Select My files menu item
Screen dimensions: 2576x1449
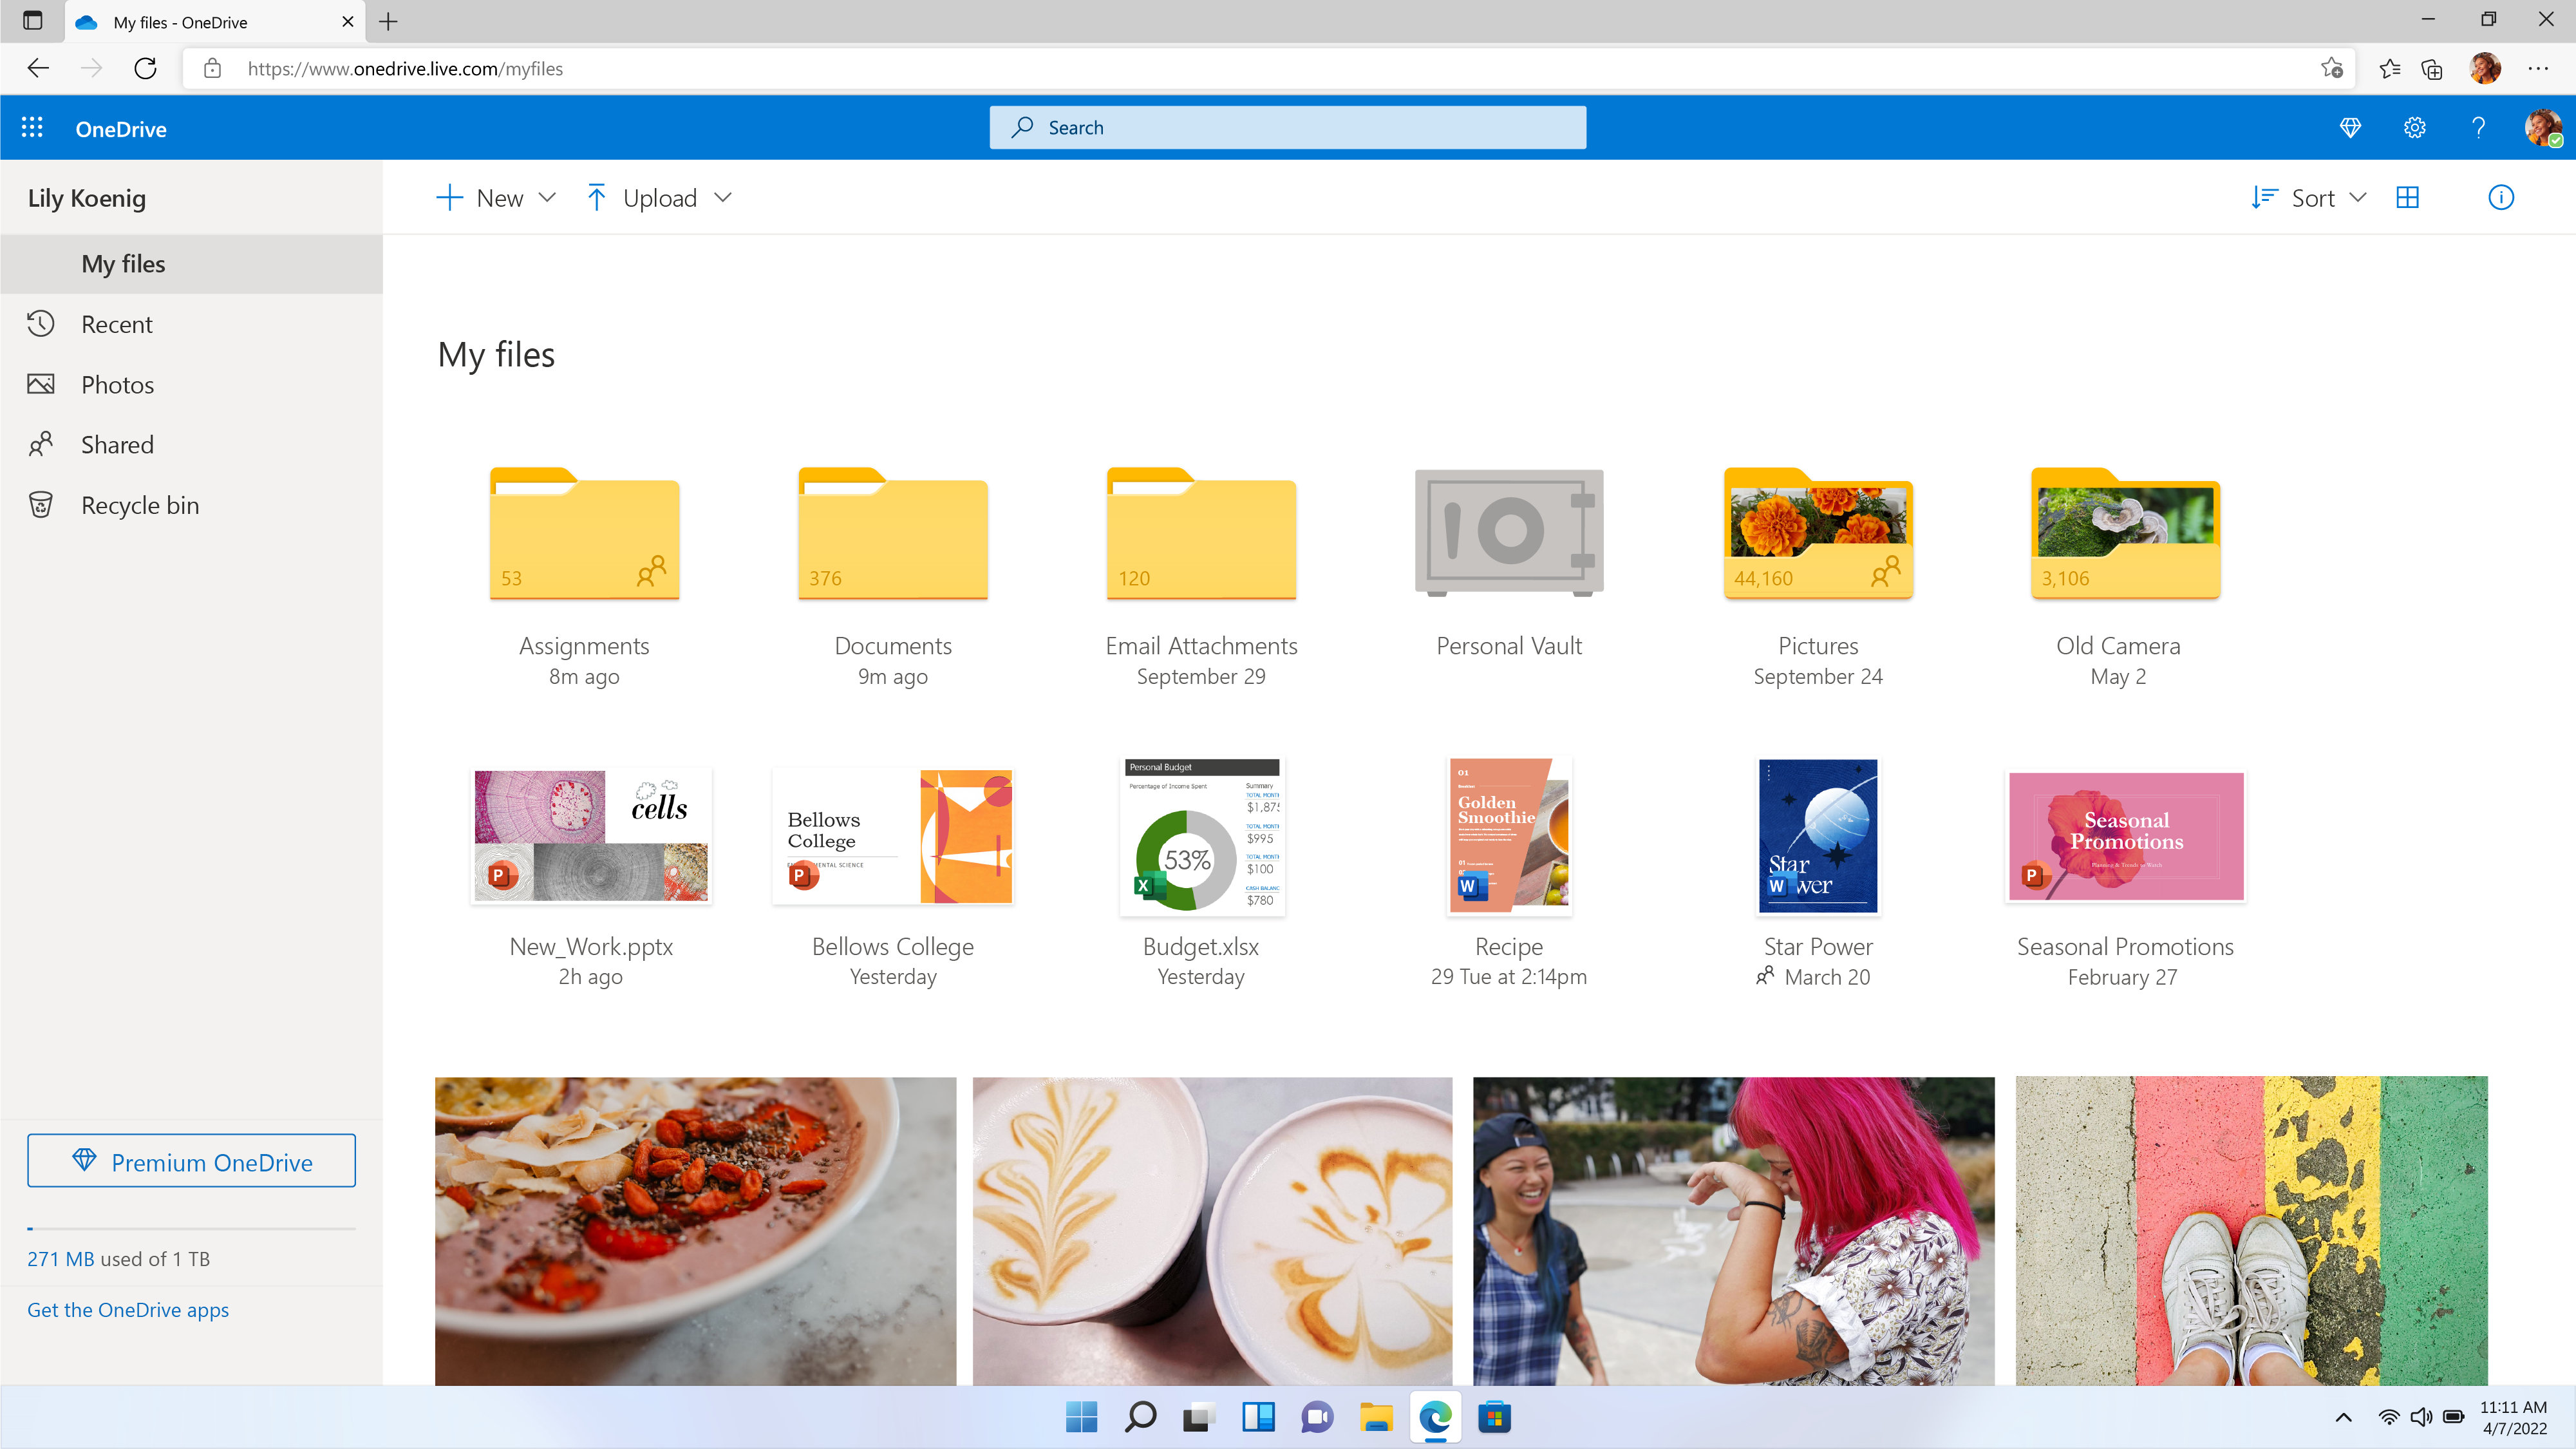coord(122,262)
